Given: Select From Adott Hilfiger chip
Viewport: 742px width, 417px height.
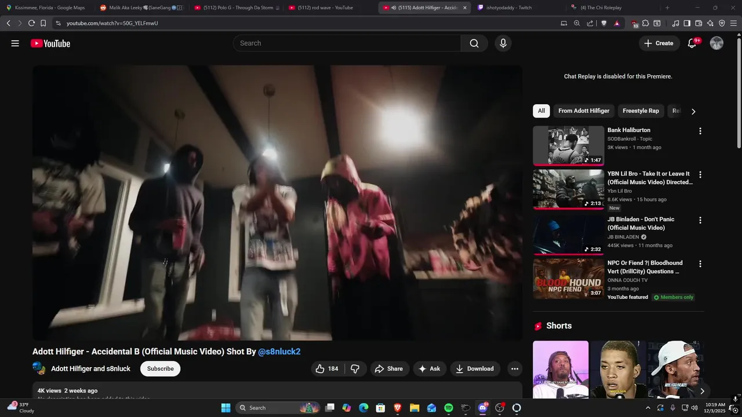Looking at the screenshot, I should tap(584, 111).
